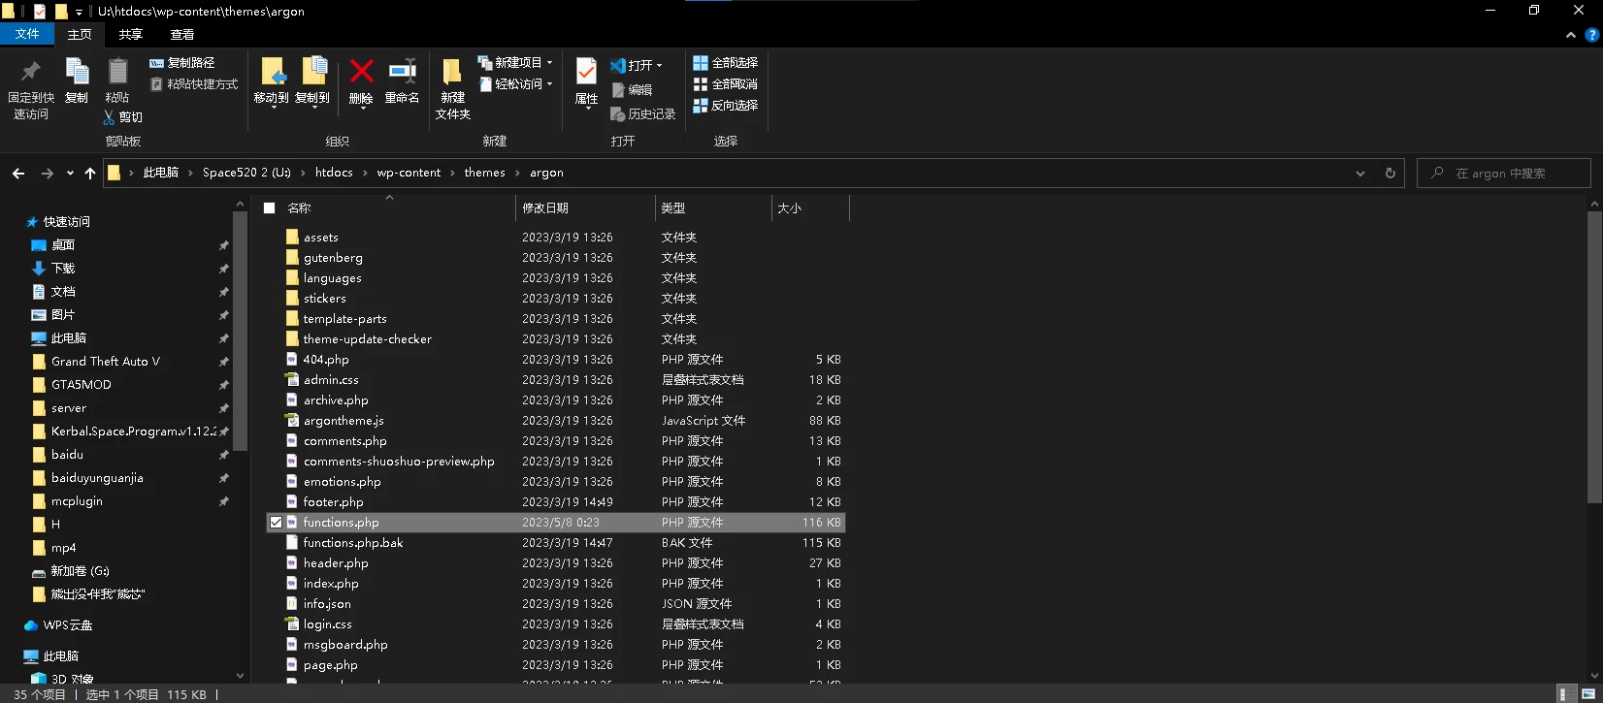This screenshot has width=1603, height=703.
Task: Click the themes breadcrumb in the address bar
Action: pyautogui.click(x=484, y=173)
